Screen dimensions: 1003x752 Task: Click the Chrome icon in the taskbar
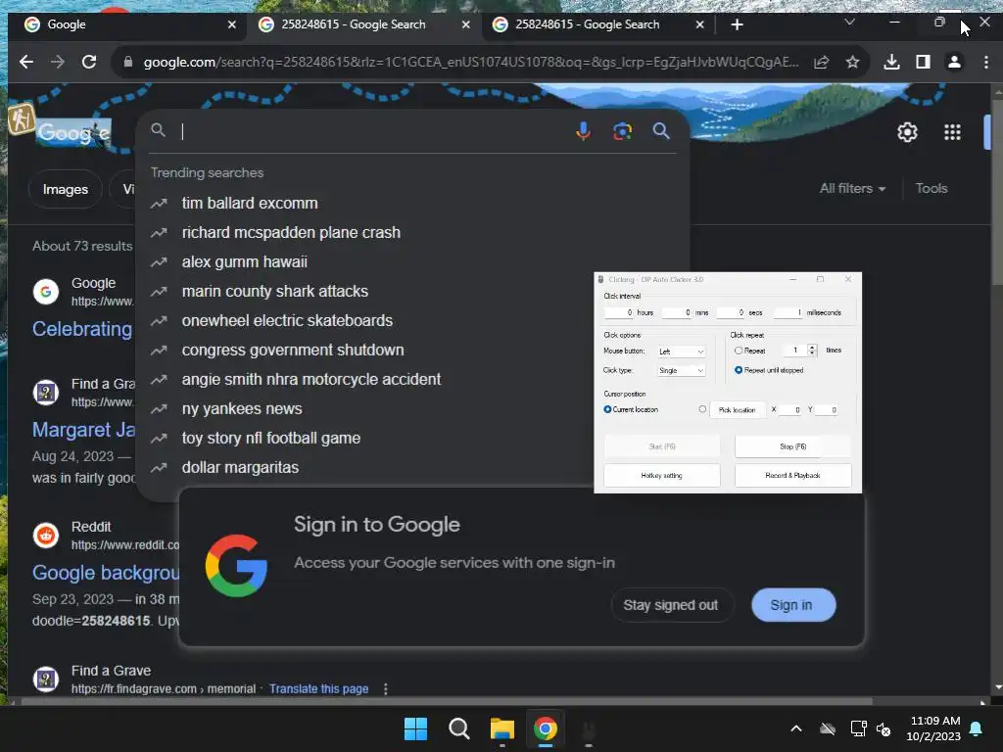coord(546,728)
